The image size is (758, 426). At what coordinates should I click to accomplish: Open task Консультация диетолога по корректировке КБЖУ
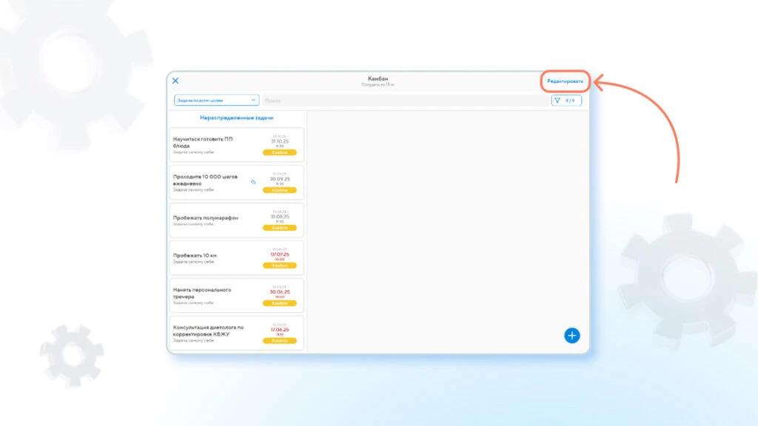coord(236,333)
